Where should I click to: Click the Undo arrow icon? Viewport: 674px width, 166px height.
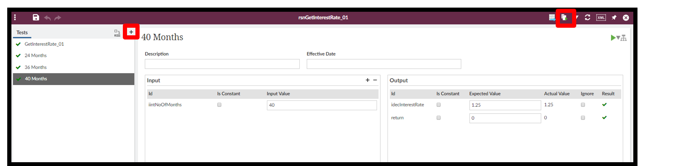(48, 18)
